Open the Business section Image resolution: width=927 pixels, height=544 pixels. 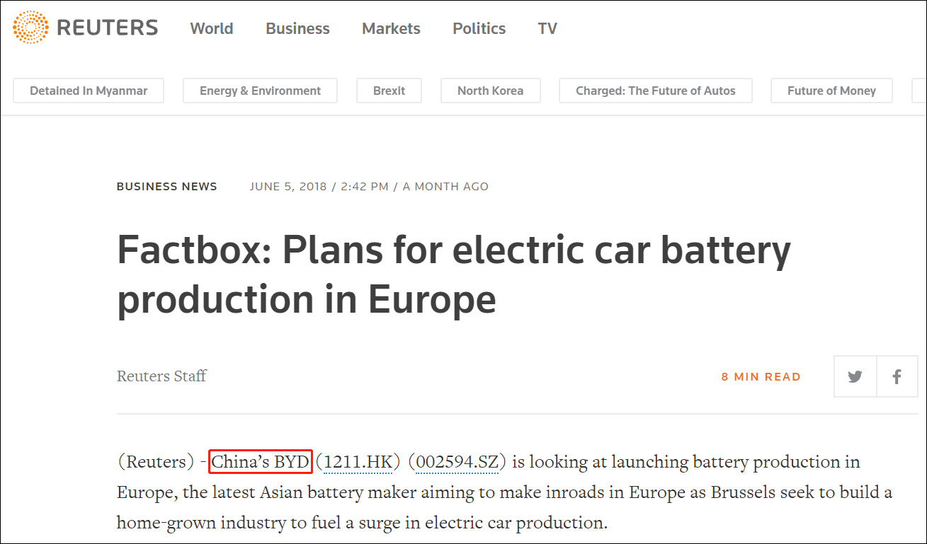[x=297, y=29]
